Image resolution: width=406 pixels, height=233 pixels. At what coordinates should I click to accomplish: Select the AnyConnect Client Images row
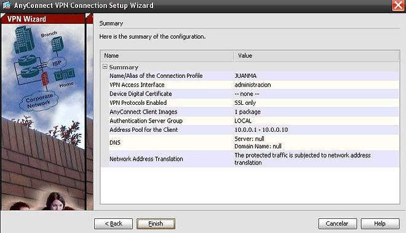click(253, 112)
